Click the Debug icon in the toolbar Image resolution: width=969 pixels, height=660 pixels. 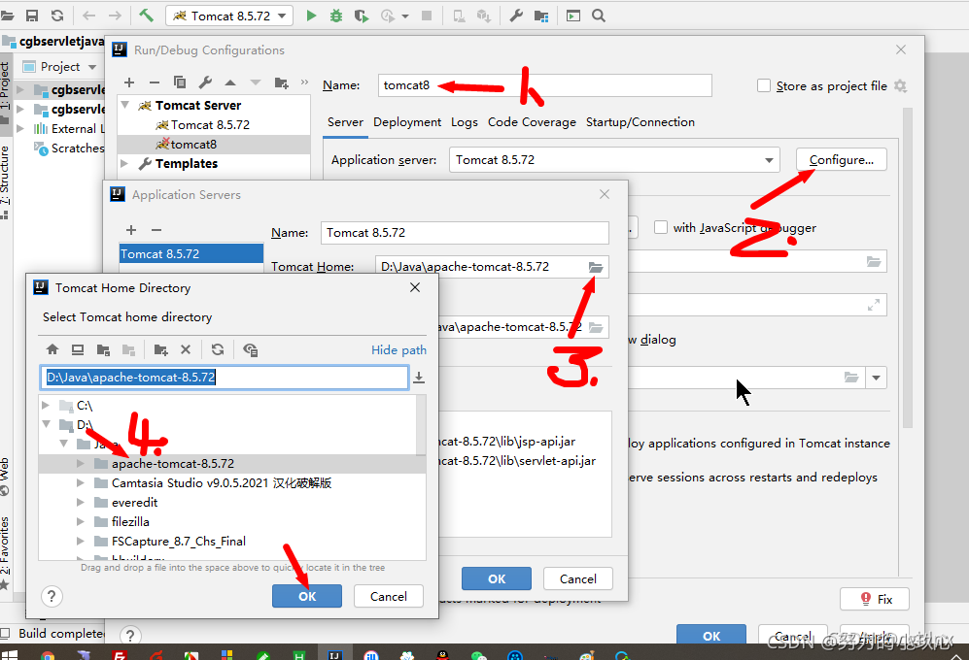pos(334,16)
